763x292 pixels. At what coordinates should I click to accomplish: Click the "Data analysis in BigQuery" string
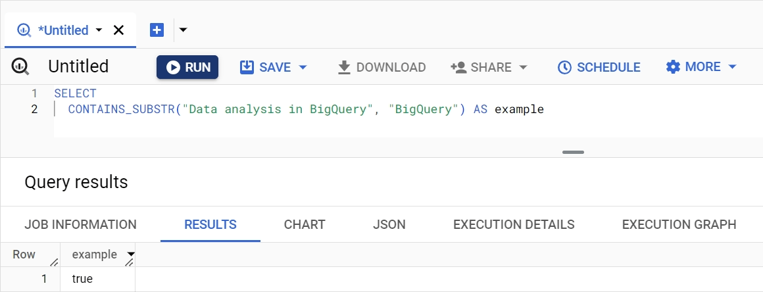click(277, 109)
